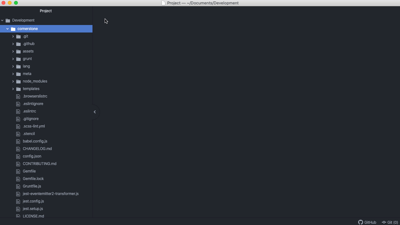400x225 pixels.
Task: Click the GitHub octocat icon in the status bar
Action: coord(360,222)
